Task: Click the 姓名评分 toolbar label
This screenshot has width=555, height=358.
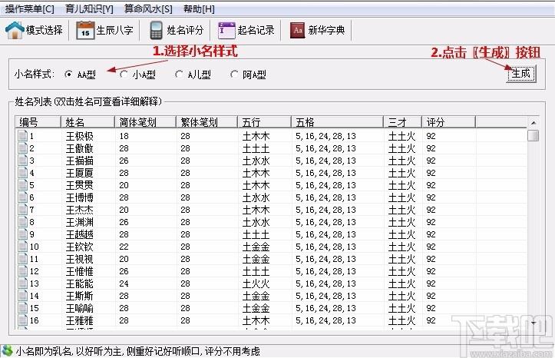Action: tap(185, 30)
